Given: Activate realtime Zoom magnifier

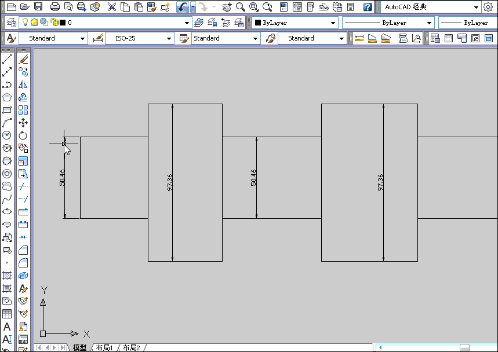Looking at the screenshot, I should (x=241, y=7).
